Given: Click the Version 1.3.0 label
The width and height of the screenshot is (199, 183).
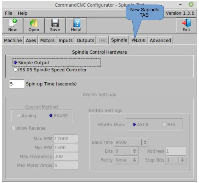Looking at the screenshot, I should point(180,13).
